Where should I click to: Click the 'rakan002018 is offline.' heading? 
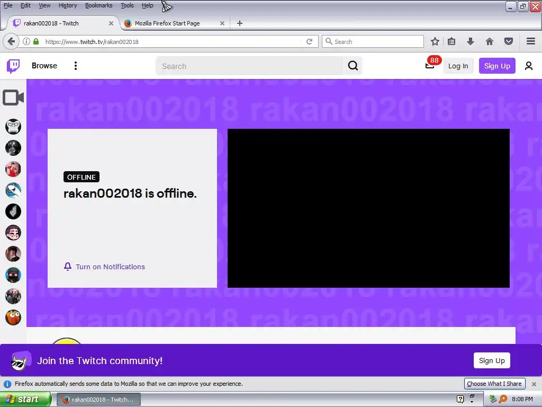(130, 193)
